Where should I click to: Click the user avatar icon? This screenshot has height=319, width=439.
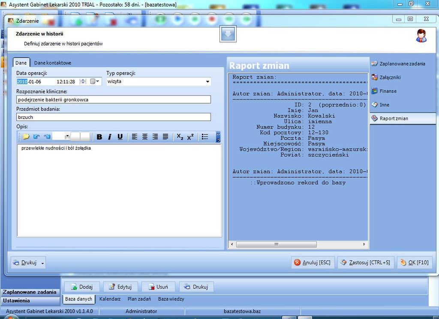click(421, 36)
